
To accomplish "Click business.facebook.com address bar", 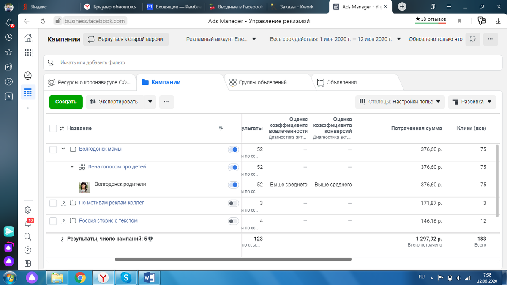I will click(x=95, y=21).
